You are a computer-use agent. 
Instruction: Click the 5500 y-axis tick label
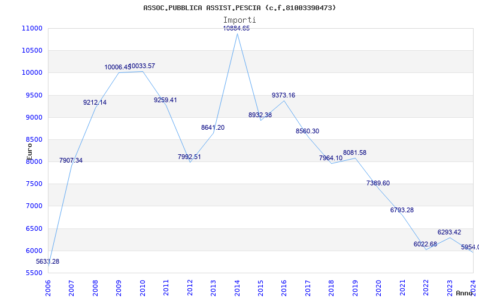click(34, 273)
